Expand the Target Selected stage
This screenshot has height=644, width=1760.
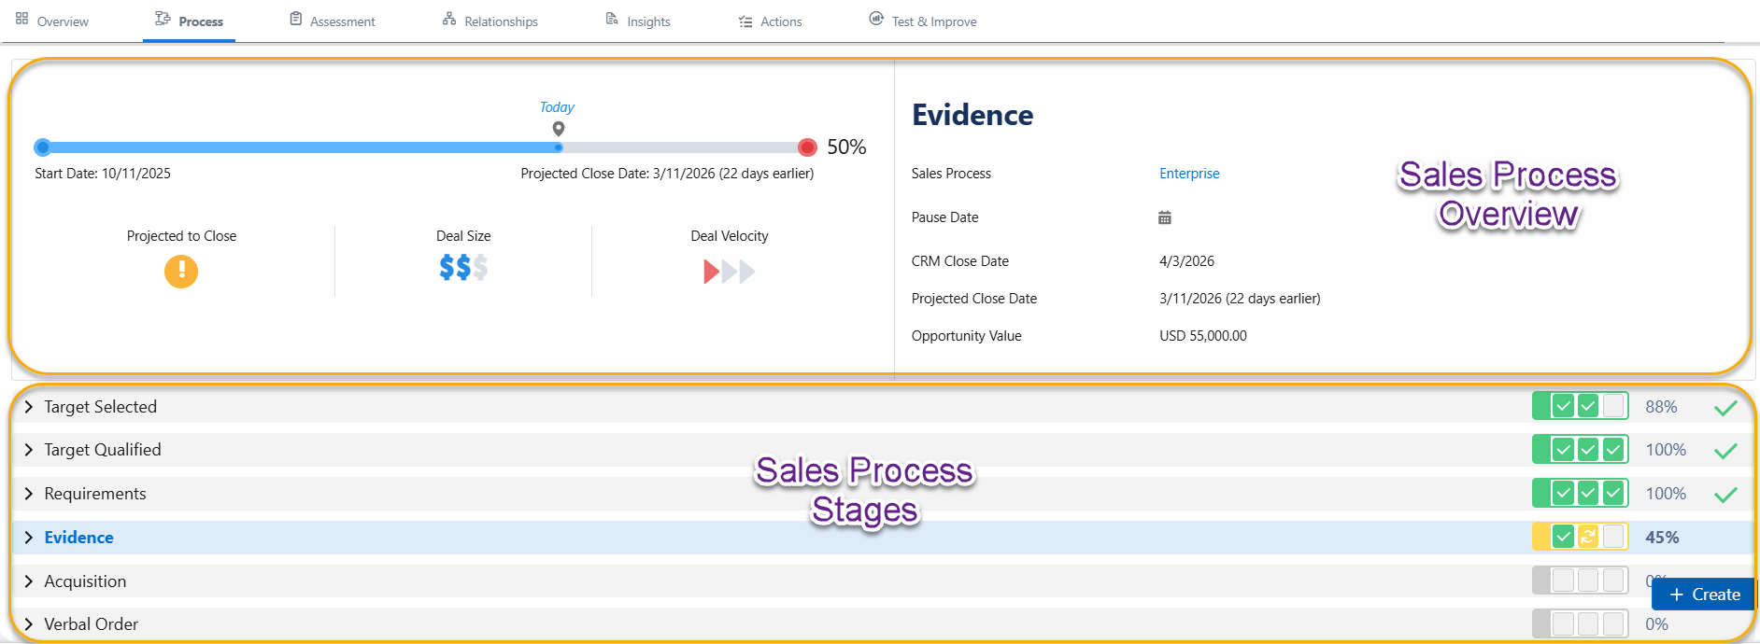29,407
